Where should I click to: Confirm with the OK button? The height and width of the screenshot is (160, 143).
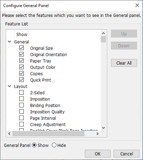pyautogui.click(x=98, y=154)
